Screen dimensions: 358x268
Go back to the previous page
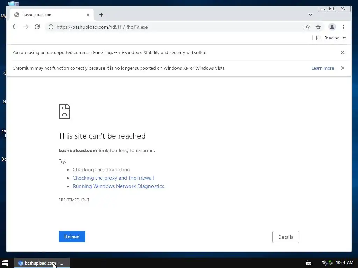[x=15, y=27]
